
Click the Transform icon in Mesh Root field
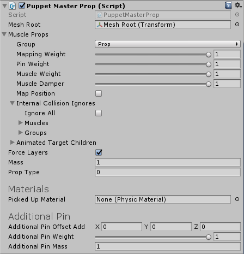[x=100, y=25]
